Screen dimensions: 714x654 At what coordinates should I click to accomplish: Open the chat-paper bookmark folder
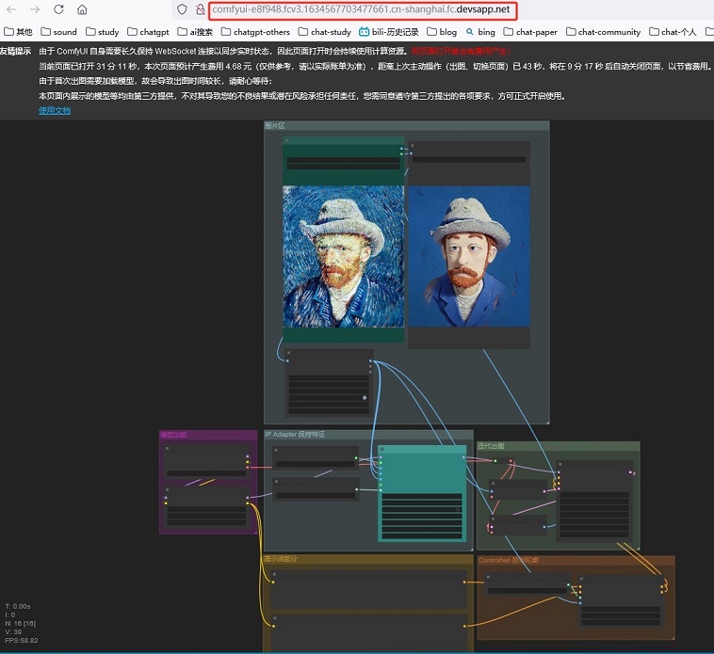pos(530,32)
